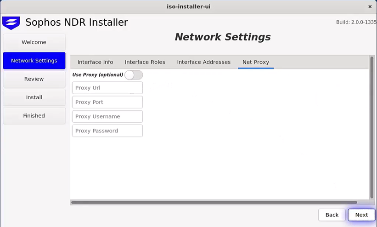This screenshot has height=227, width=377.
Task: Click into the Proxy Username field
Action: 107,117
